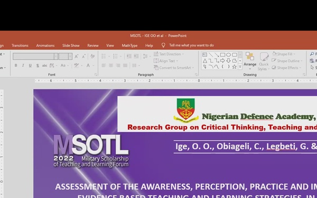The image size is (317, 198).
Task: Toggle Bold formatting button
Action: coord(16,65)
